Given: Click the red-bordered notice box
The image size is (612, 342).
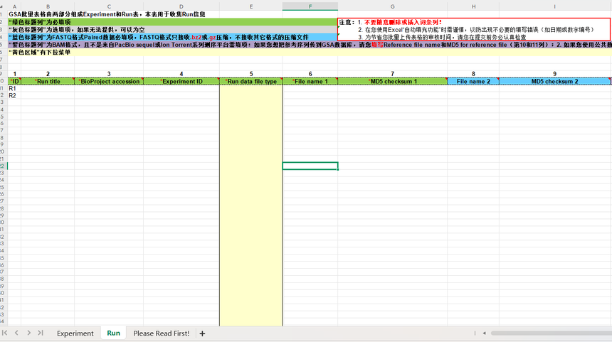Looking at the screenshot, I should coord(473,29).
